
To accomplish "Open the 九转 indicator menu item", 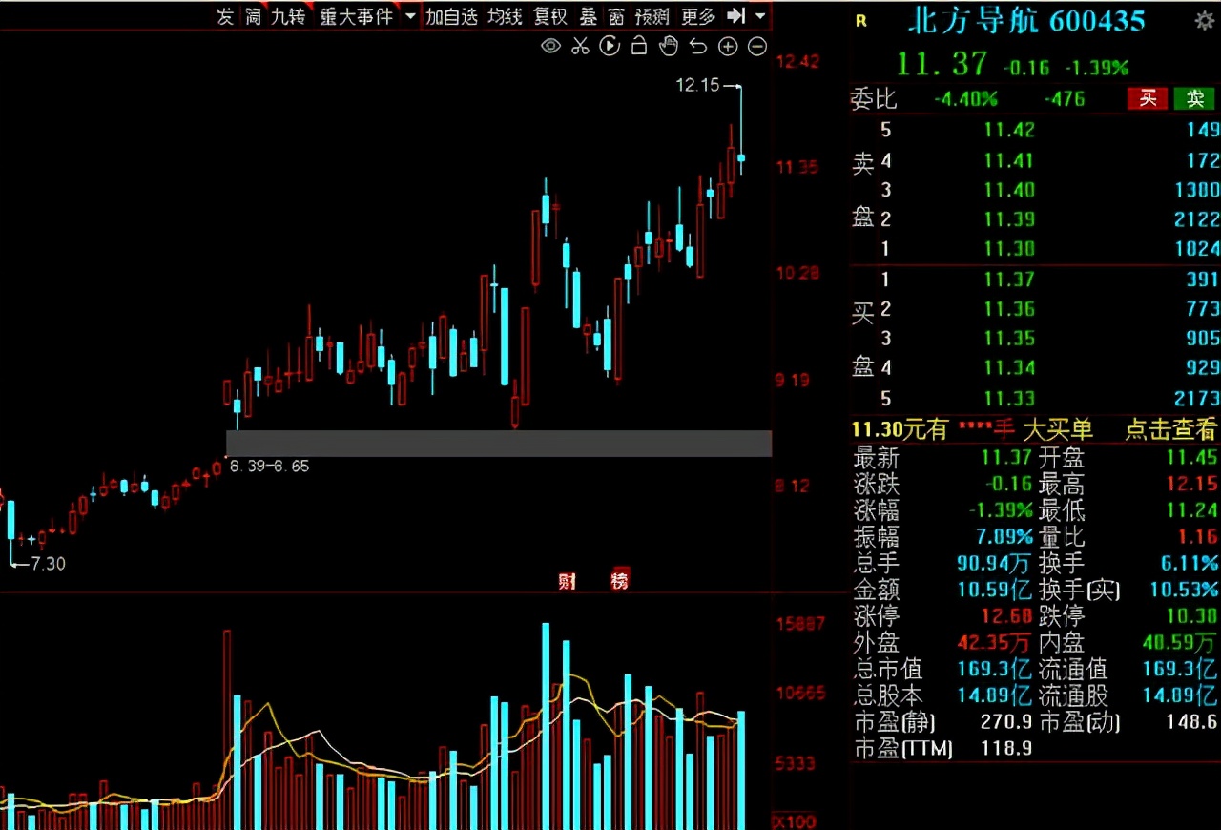I will tap(288, 16).
